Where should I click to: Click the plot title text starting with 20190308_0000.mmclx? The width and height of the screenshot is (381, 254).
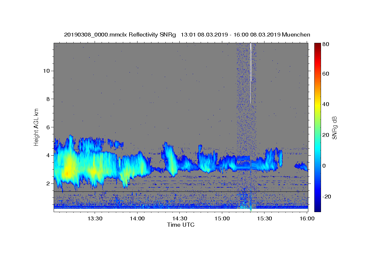point(187,35)
